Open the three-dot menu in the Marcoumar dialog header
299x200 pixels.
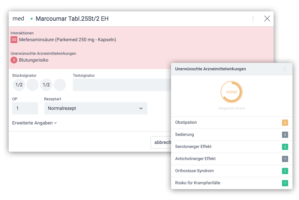253,19
